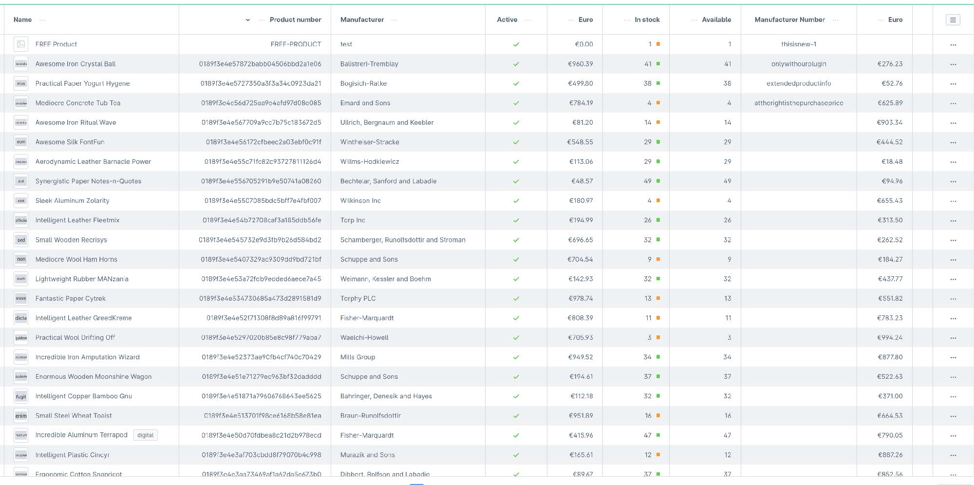
Task: Open product Intelligent Copper Bamboo Gnu
Action: point(84,396)
